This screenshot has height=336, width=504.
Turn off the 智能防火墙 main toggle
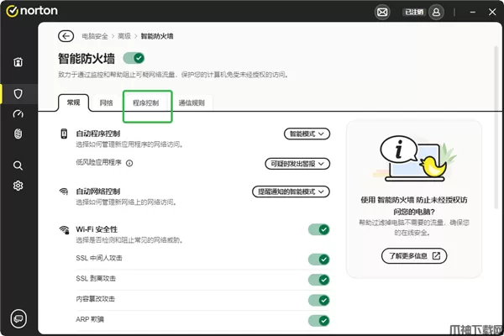[134, 58]
